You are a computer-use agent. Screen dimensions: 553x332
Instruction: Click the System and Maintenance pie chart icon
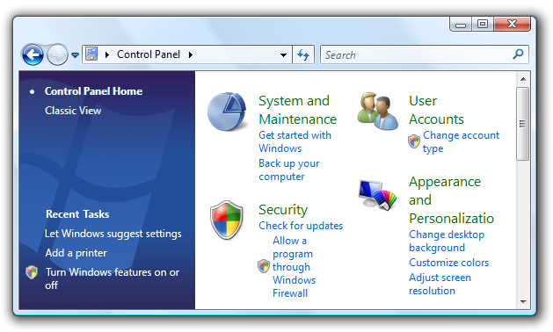227,112
